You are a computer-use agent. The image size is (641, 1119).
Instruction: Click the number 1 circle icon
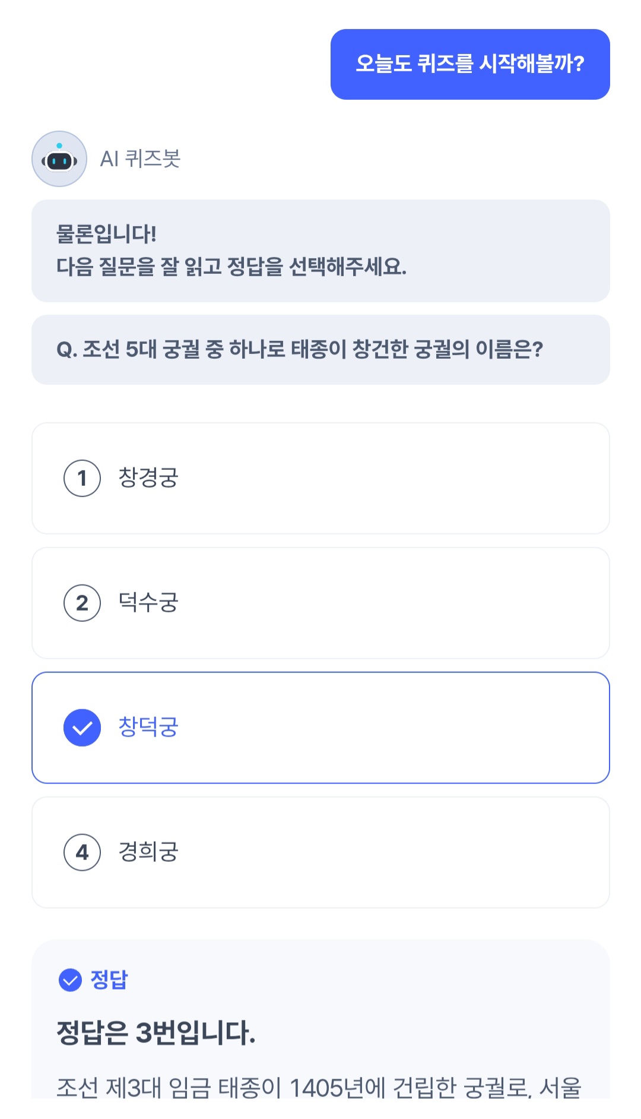pyautogui.click(x=82, y=478)
